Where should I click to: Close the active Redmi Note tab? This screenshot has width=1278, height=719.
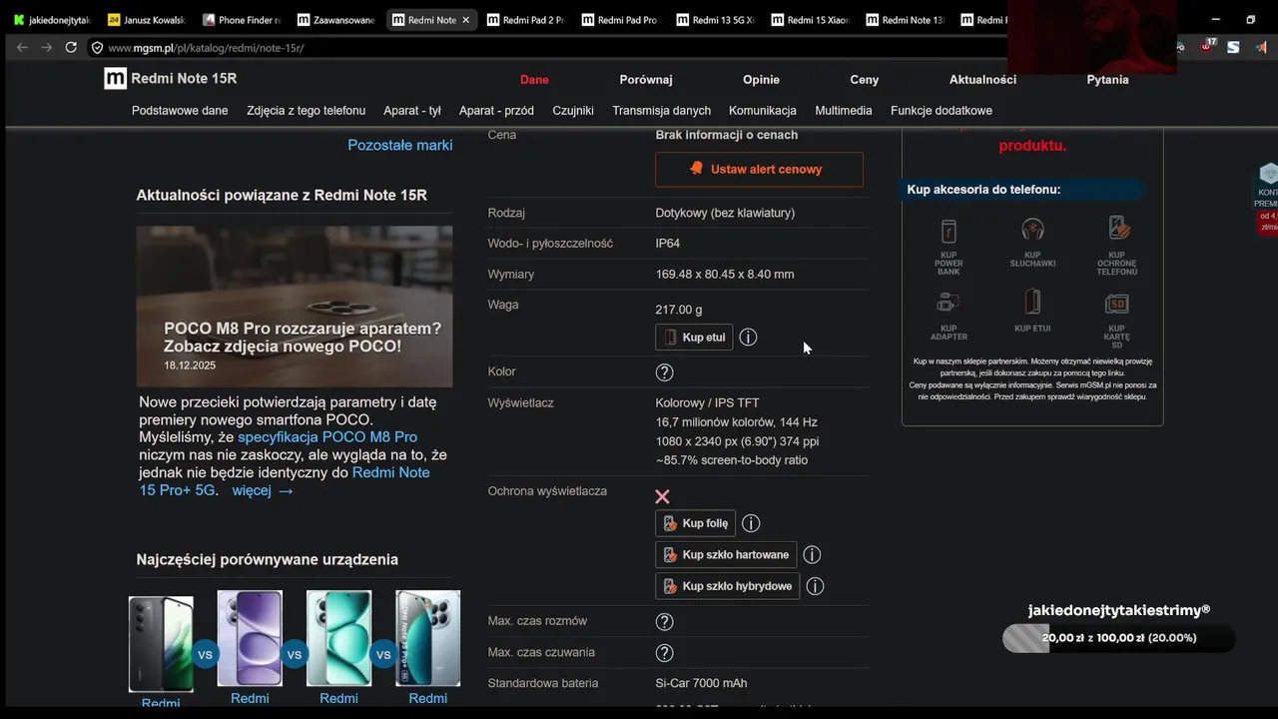[465, 20]
